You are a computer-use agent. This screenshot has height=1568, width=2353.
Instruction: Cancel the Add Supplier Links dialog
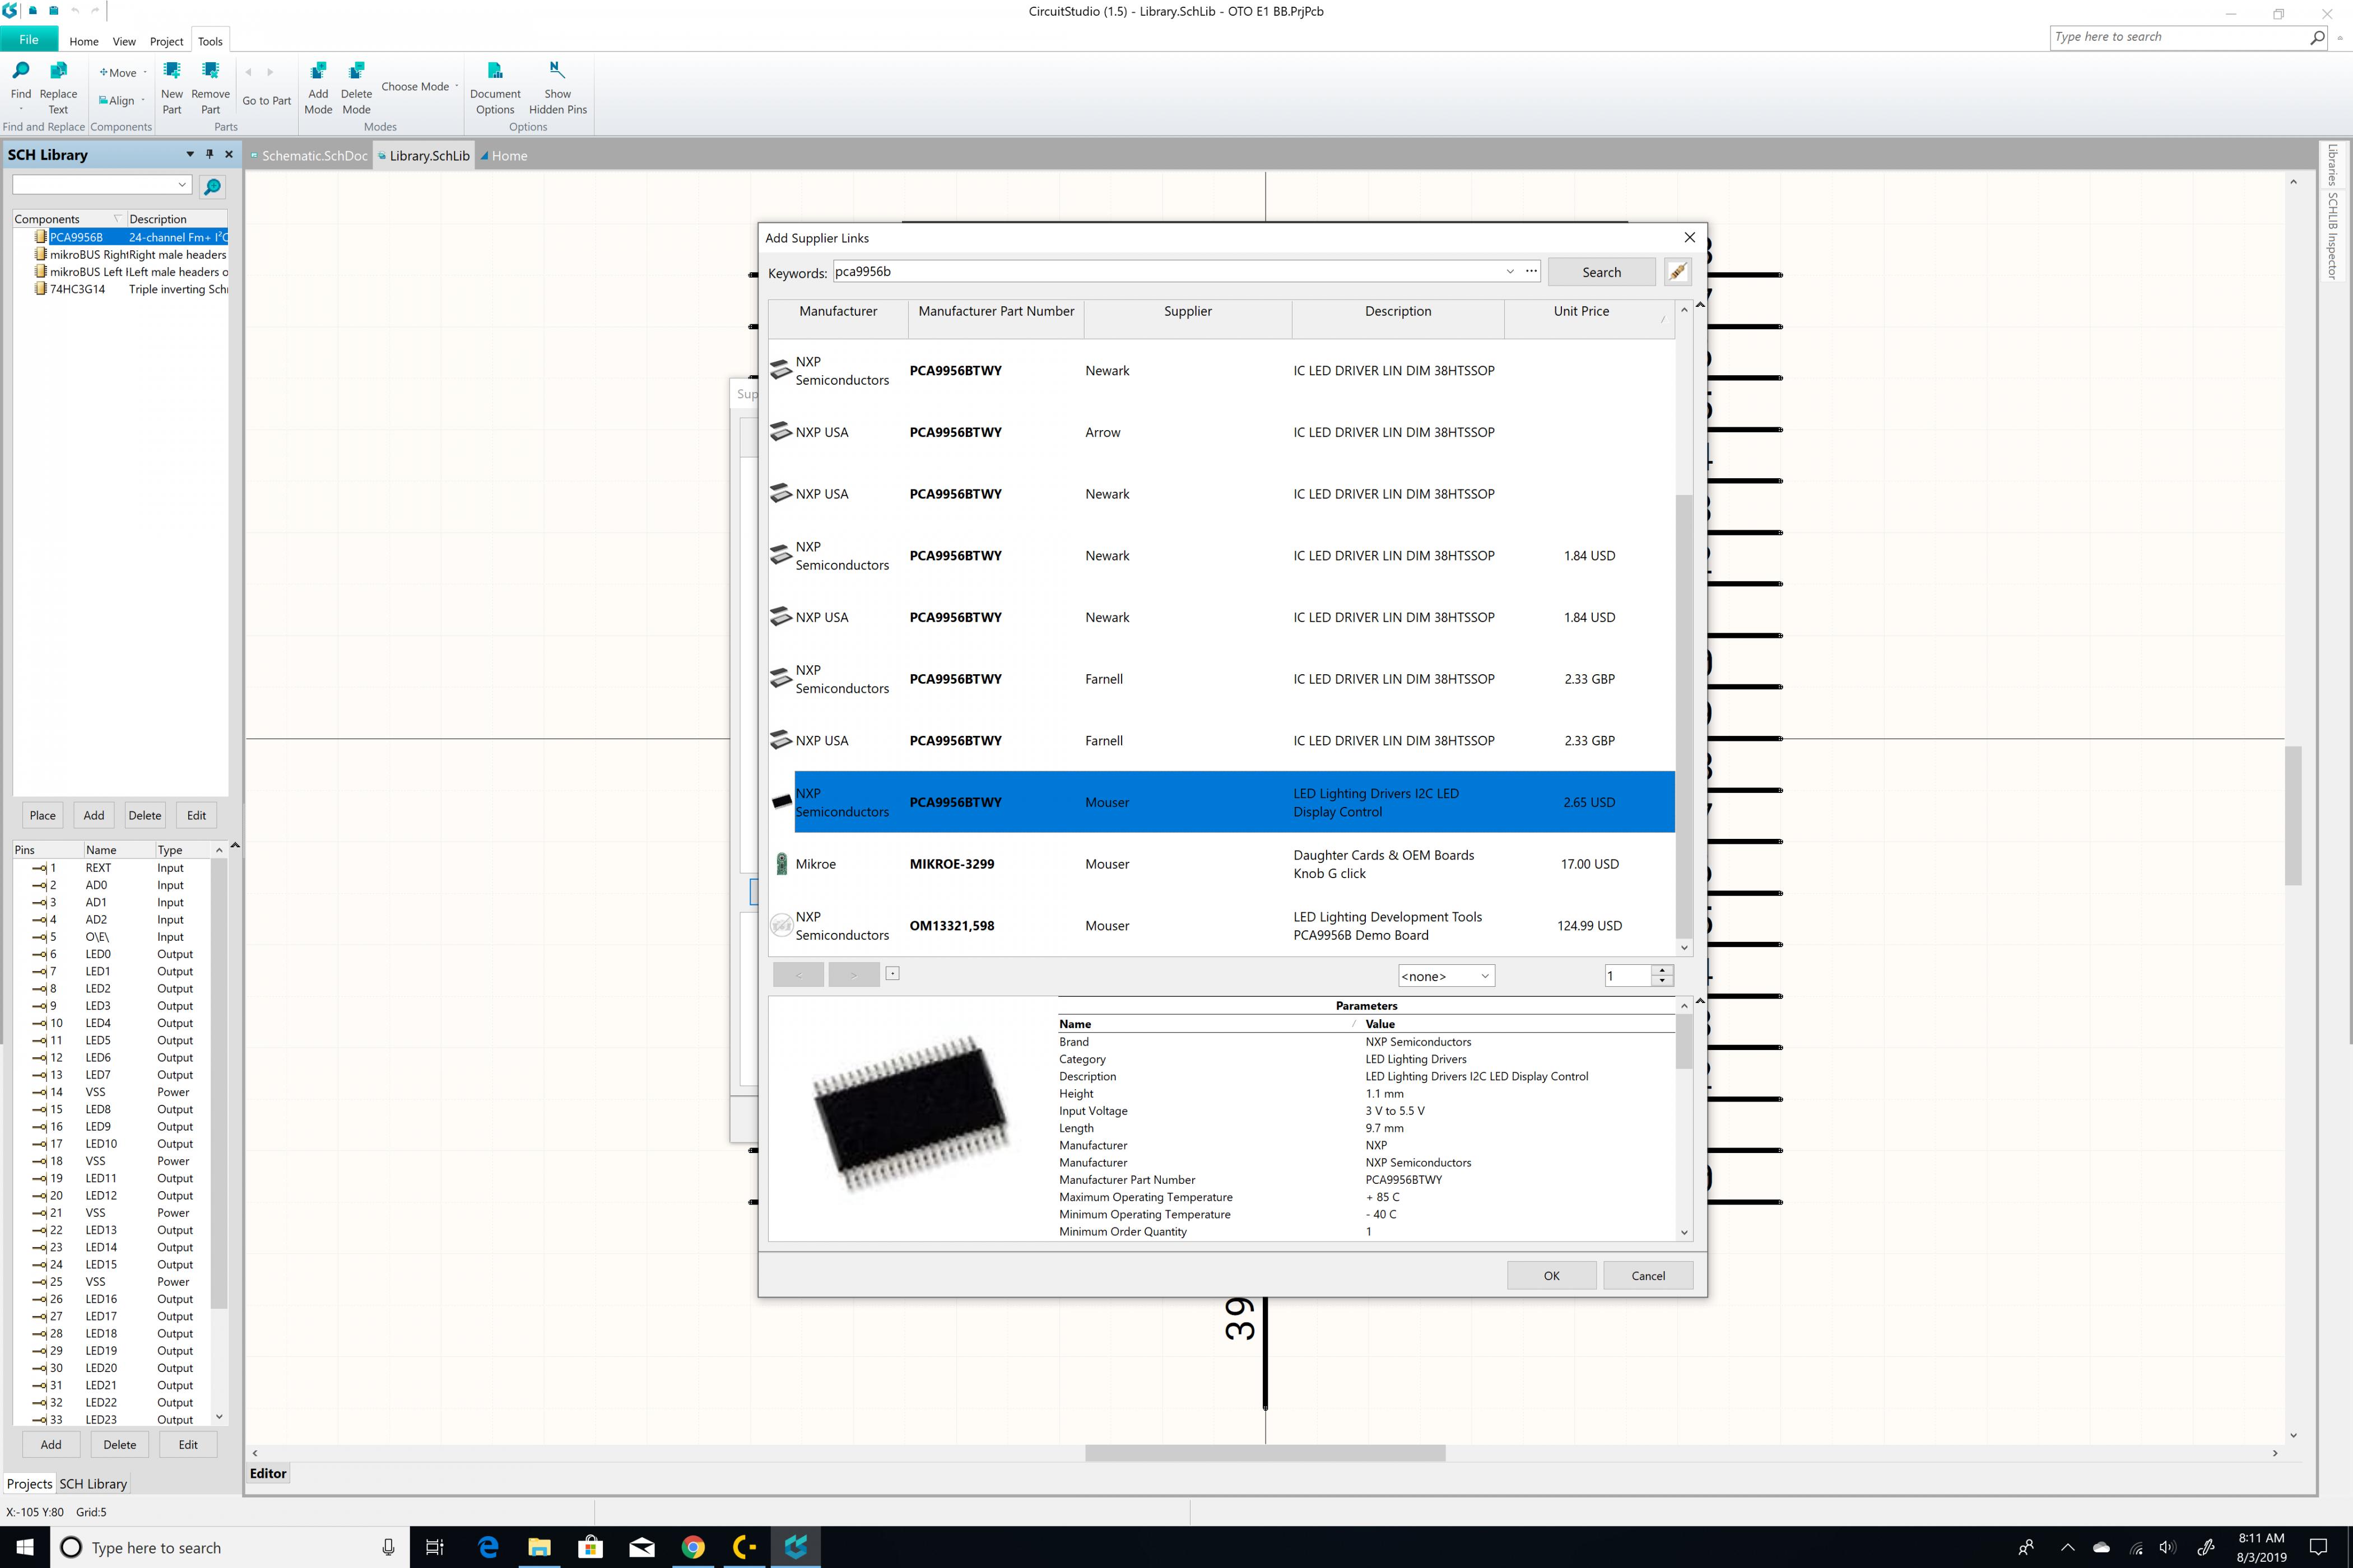(1648, 1275)
